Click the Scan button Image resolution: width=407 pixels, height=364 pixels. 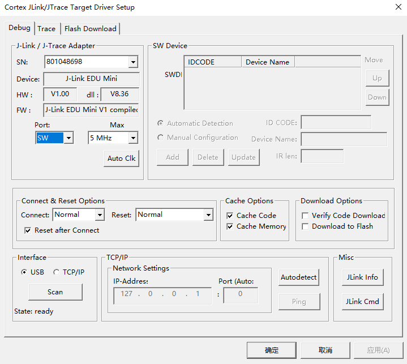pyautogui.click(x=55, y=292)
